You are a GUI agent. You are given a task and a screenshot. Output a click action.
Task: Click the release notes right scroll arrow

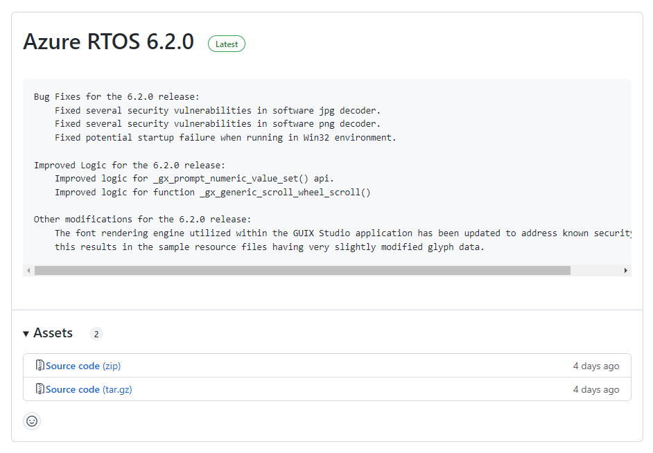point(625,270)
